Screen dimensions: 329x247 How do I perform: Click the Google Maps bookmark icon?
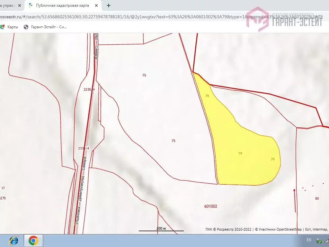click(2, 27)
